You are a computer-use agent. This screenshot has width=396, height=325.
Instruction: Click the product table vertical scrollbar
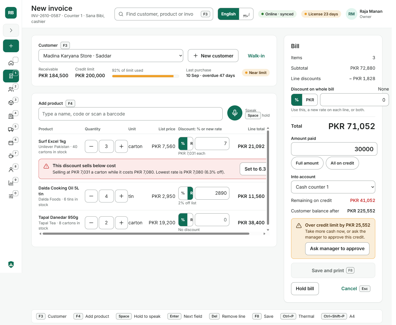click(x=268, y=178)
